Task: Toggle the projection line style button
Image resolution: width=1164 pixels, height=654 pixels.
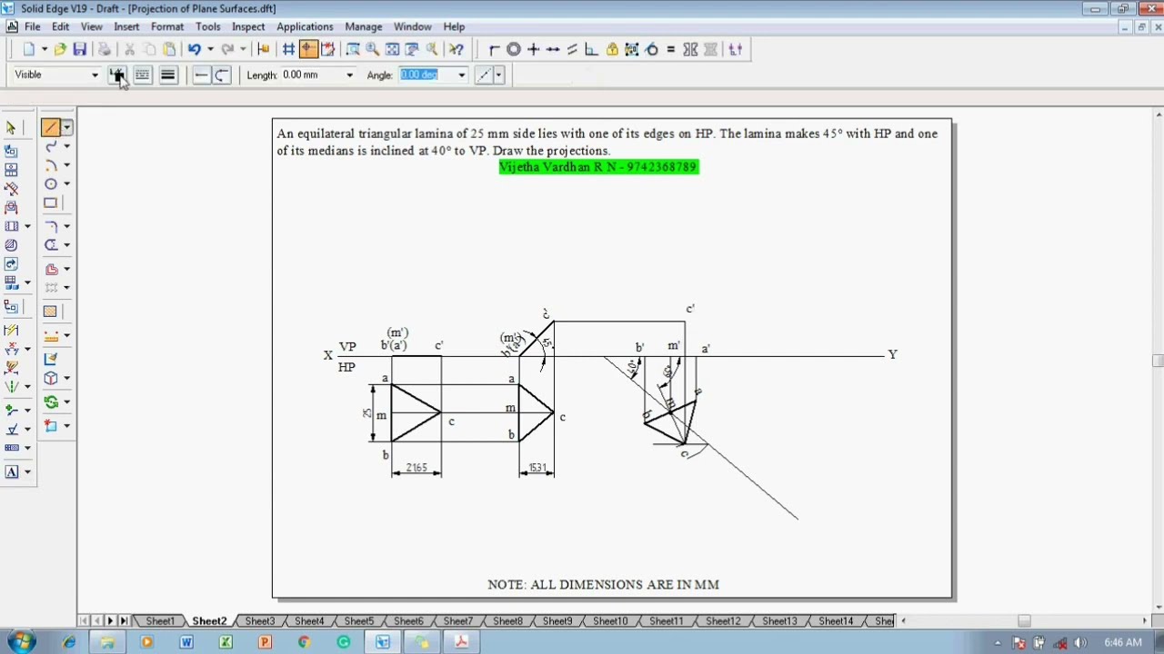Action: tap(484, 75)
